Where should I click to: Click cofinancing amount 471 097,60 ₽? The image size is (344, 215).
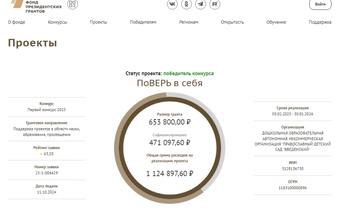(x=169, y=143)
